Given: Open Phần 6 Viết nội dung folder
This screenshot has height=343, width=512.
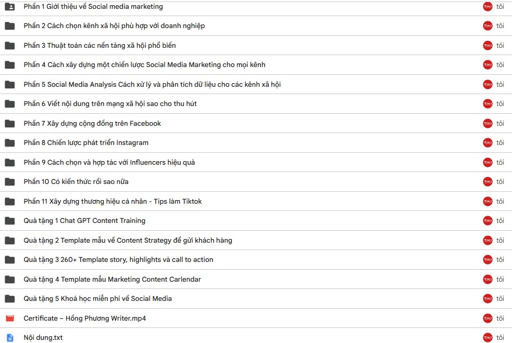Looking at the screenshot, I should [x=110, y=104].
